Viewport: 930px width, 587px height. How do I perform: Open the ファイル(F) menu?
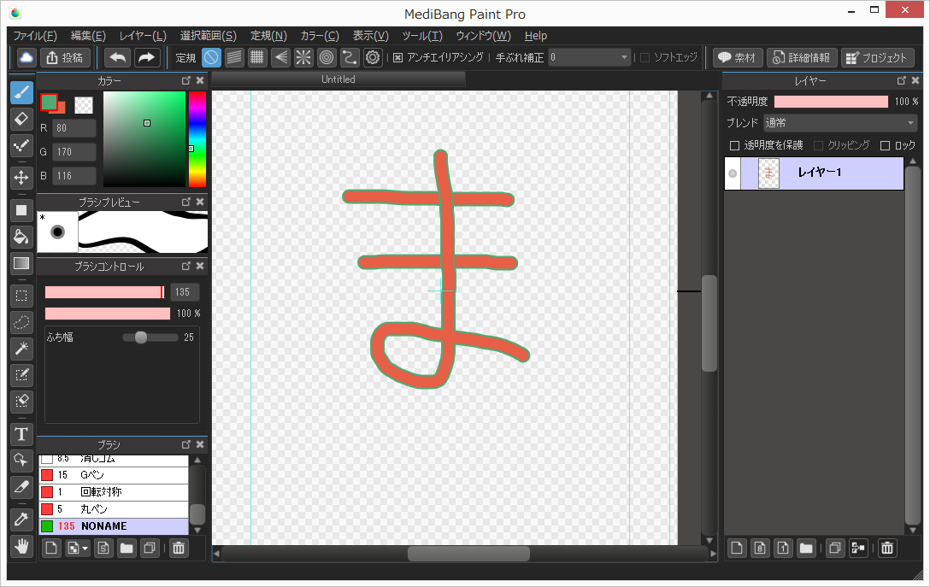(35, 36)
